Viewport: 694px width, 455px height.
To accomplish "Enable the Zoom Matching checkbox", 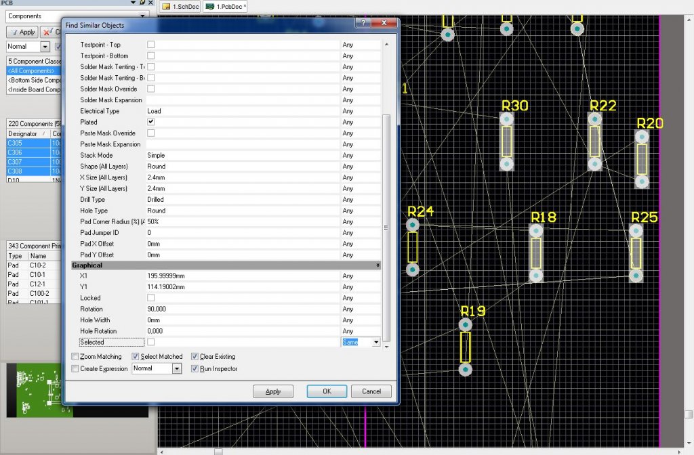I will click(x=75, y=356).
